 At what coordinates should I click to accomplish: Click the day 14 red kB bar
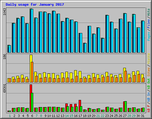point(66,108)
